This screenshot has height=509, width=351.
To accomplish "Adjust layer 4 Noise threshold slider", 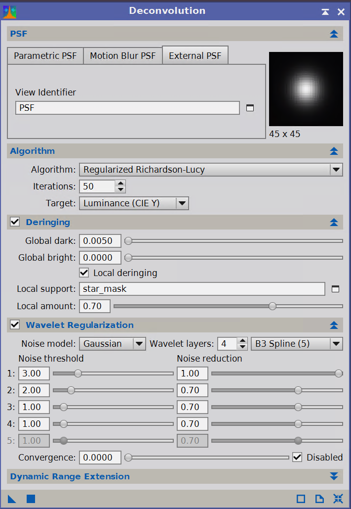I will click(113, 424).
